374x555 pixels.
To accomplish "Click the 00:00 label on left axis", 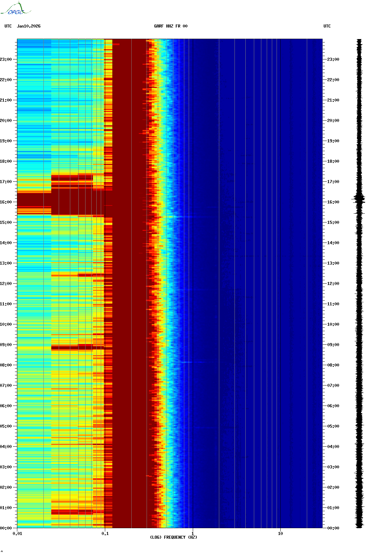I will (x=6, y=528).
